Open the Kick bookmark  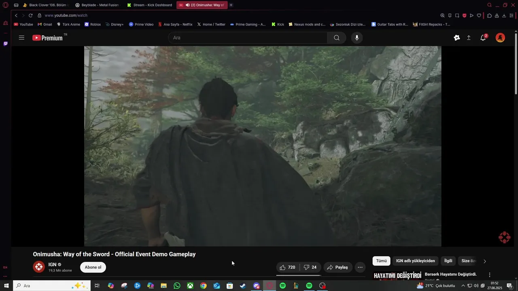(278, 24)
